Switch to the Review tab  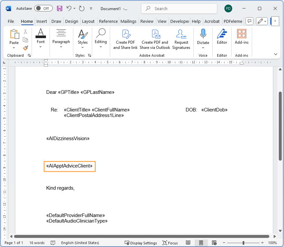click(147, 22)
